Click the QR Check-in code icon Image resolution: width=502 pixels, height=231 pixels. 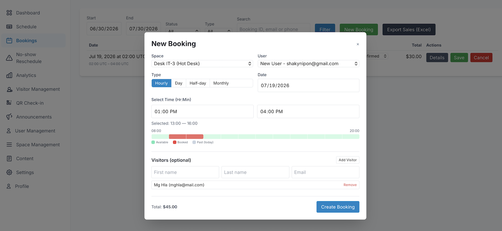9,103
